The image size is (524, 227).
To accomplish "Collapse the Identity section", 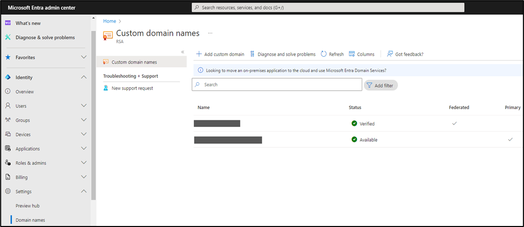I will 84,78.
